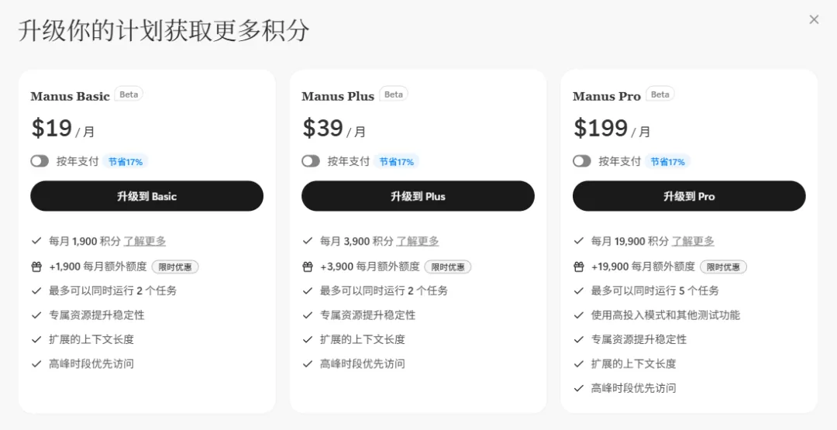Click checkmark beside 使用高投入模式和其他测试功能

pyautogui.click(x=579, y=315)
